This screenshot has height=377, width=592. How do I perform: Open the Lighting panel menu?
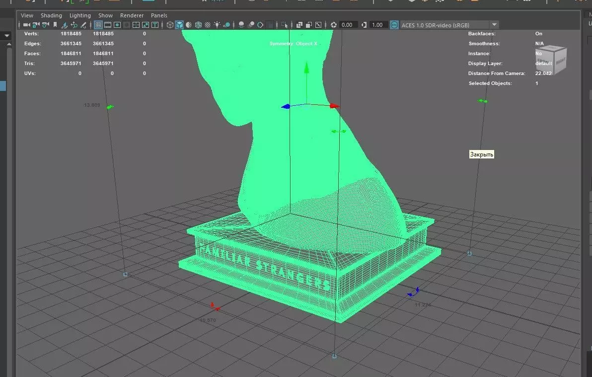(80, 15)
